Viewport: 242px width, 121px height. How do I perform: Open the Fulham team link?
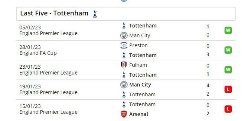pos(138,65)
